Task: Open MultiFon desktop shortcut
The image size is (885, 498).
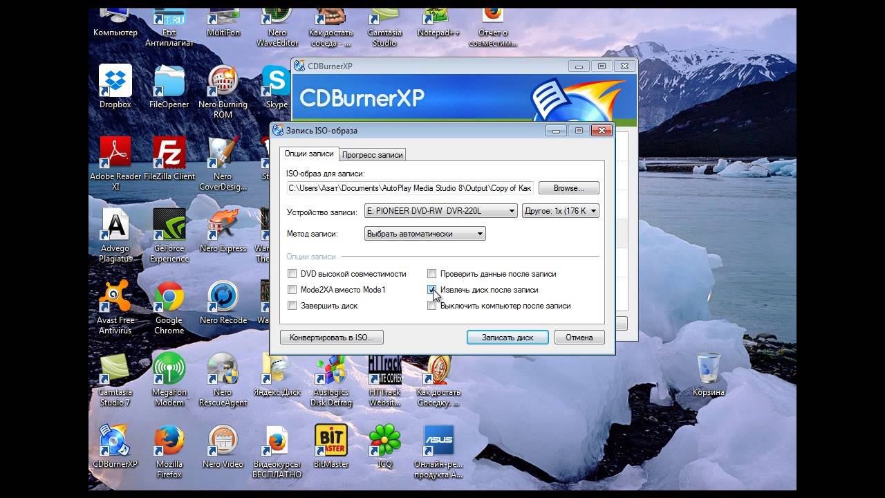Action: pos(223,24)
